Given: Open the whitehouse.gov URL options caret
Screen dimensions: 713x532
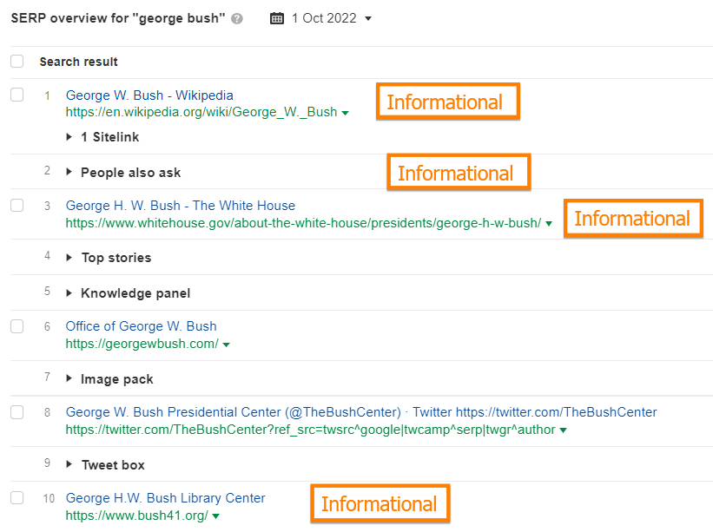Looking at the screenshot, I should coord(549,223).
